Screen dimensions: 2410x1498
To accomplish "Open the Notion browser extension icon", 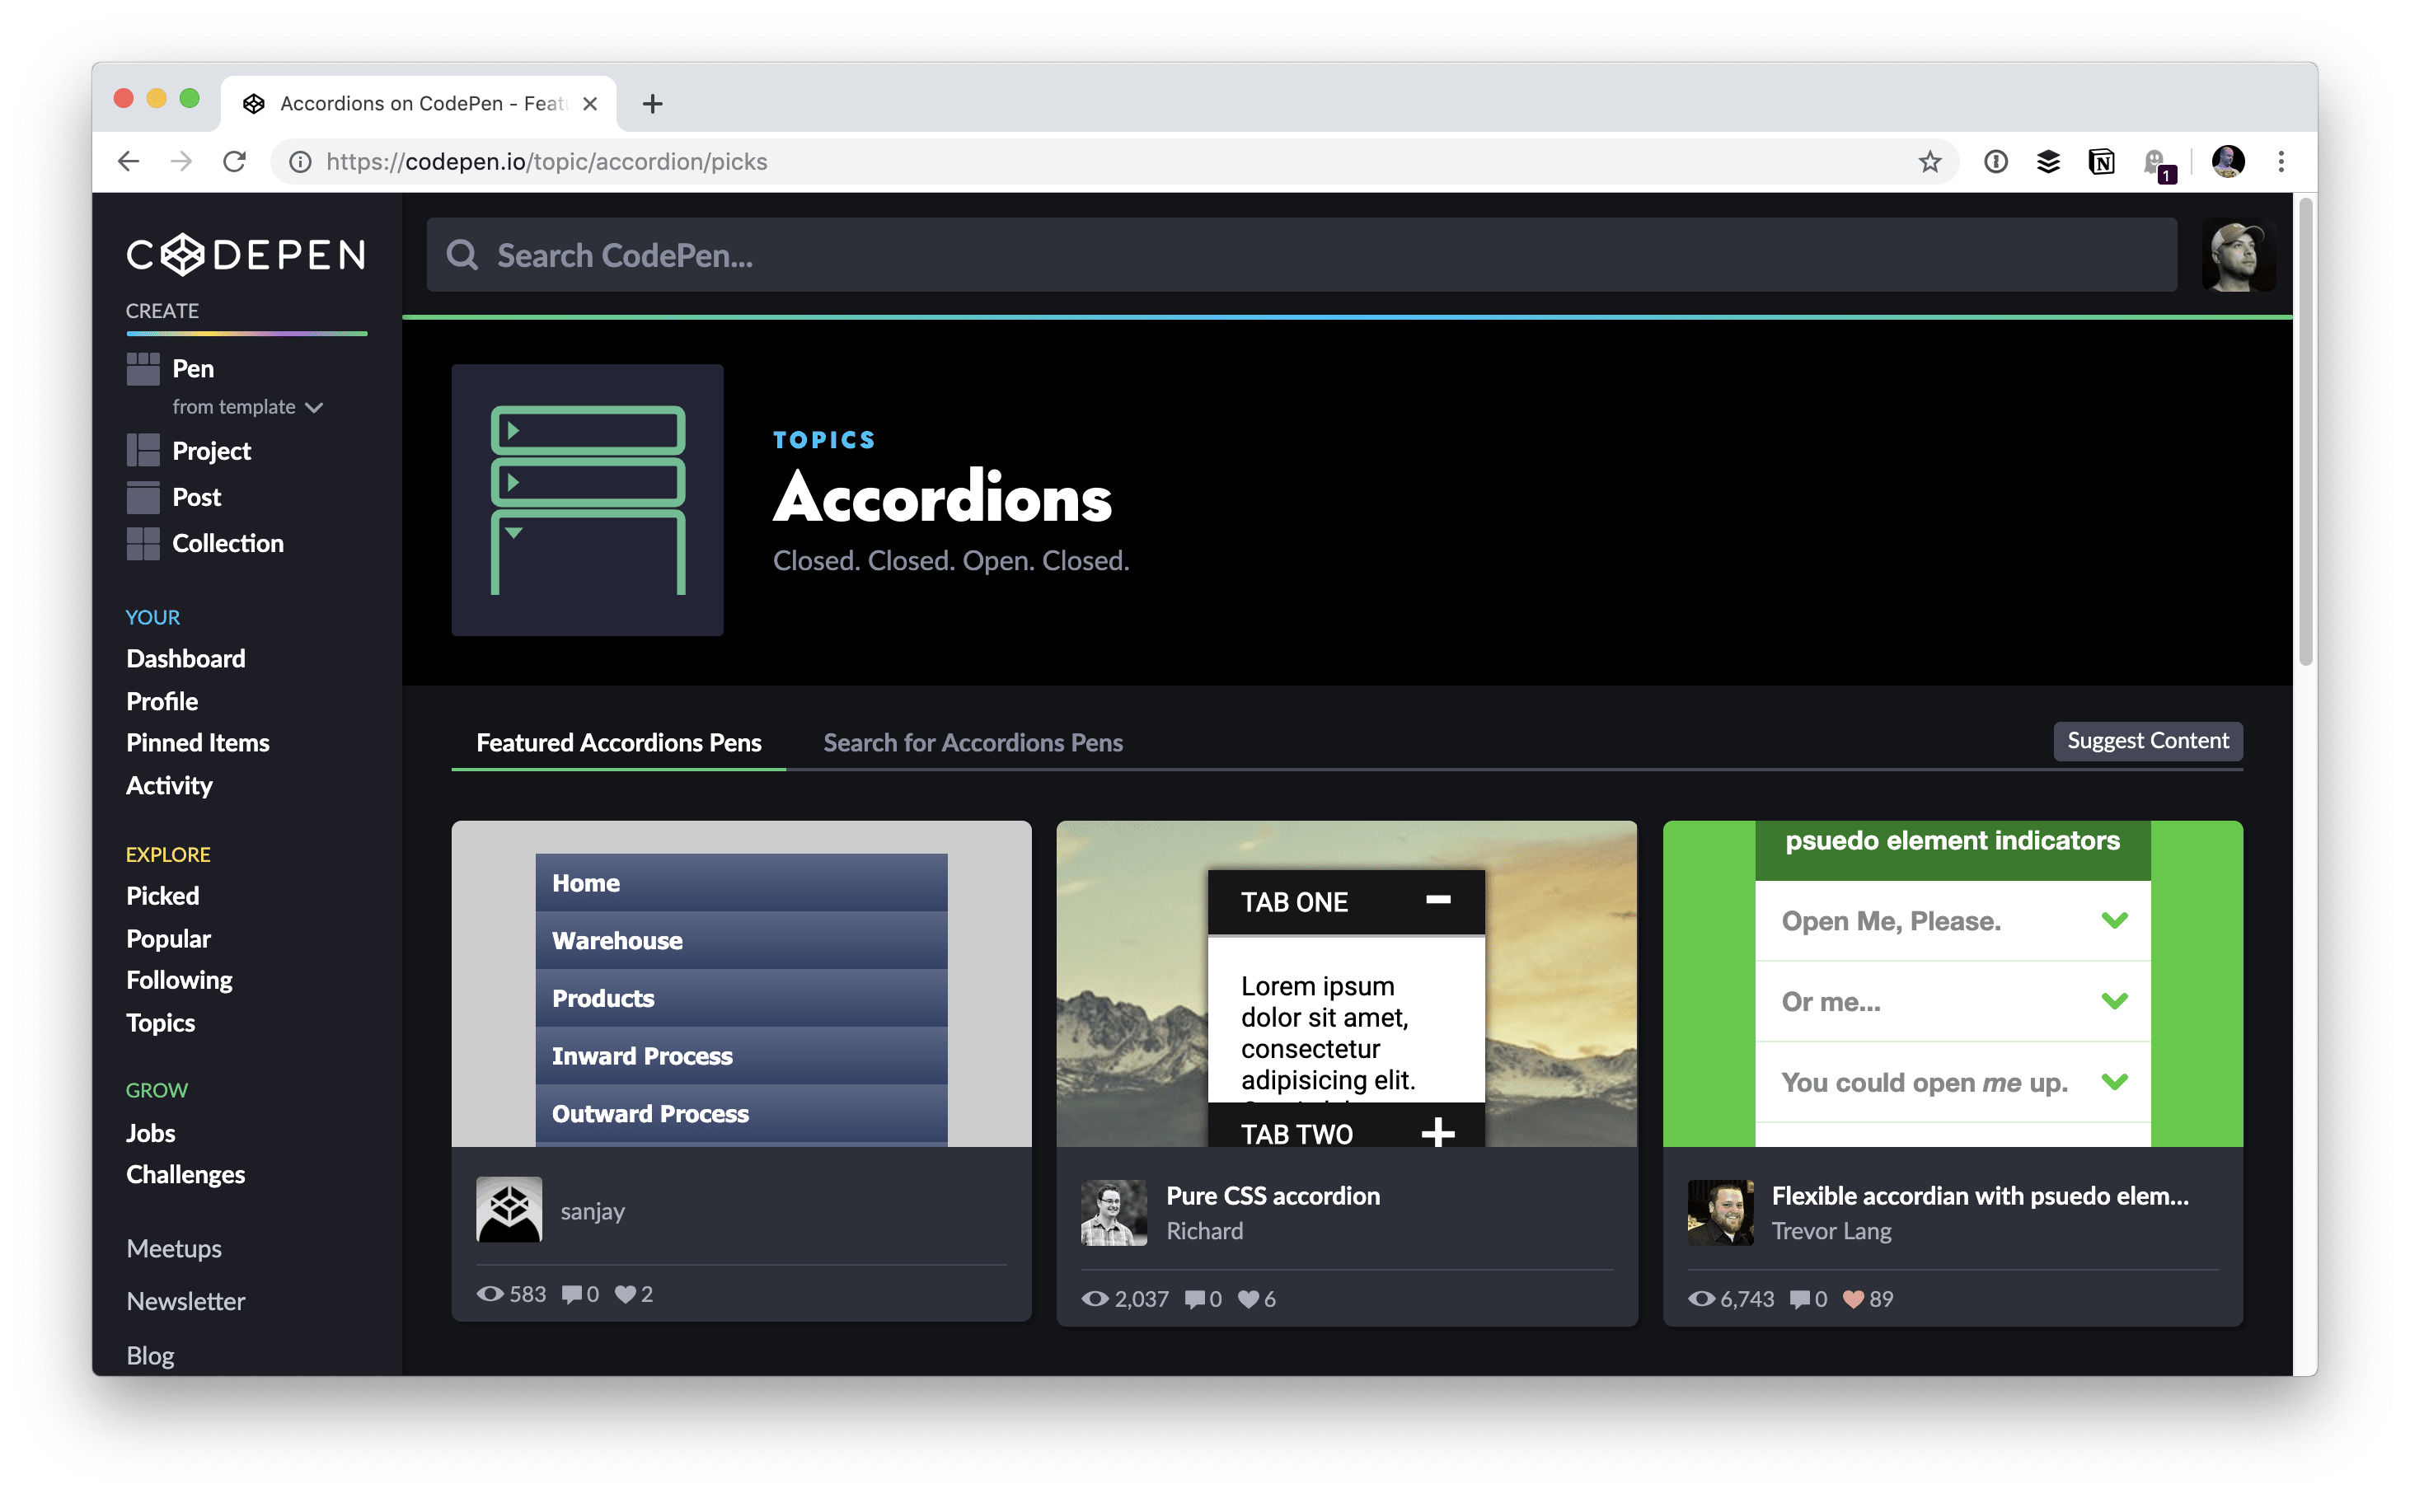I will (2101, 162).
